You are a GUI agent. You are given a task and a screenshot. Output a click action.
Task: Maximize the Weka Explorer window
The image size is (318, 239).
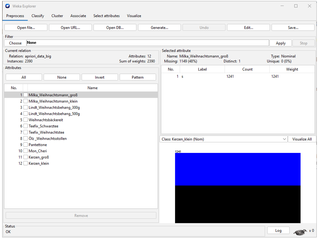(x=296, y=6)
